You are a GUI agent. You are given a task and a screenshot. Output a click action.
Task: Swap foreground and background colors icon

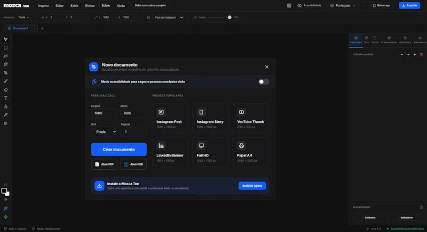click(x=6, y=185)
